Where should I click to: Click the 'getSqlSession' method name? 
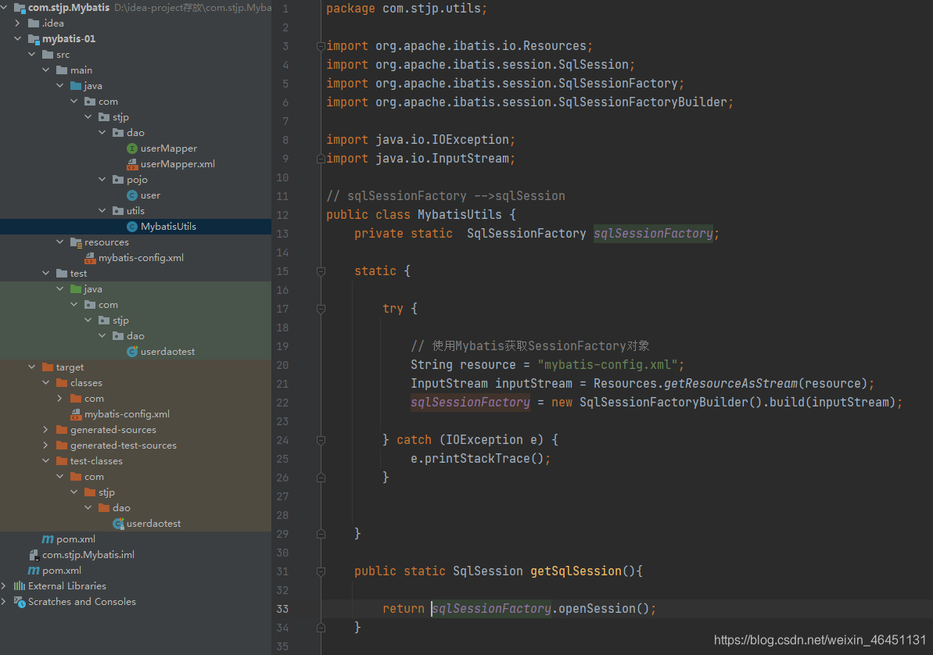click(x=576, y=571)
